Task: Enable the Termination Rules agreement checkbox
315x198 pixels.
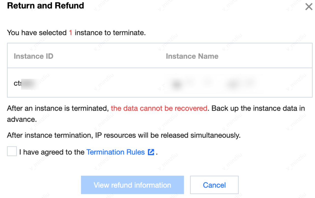Action: tap(11, 152)
